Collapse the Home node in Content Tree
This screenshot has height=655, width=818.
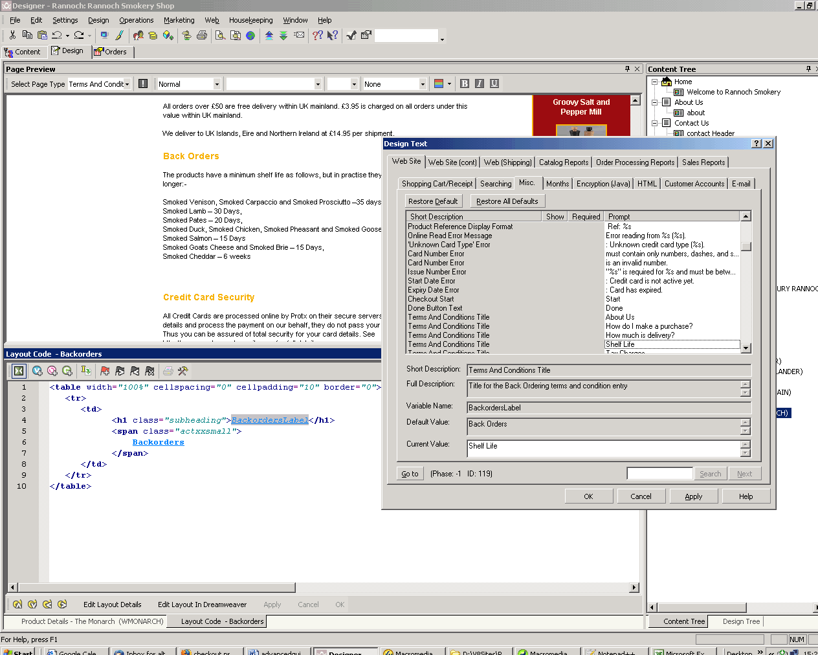point(654,82)
